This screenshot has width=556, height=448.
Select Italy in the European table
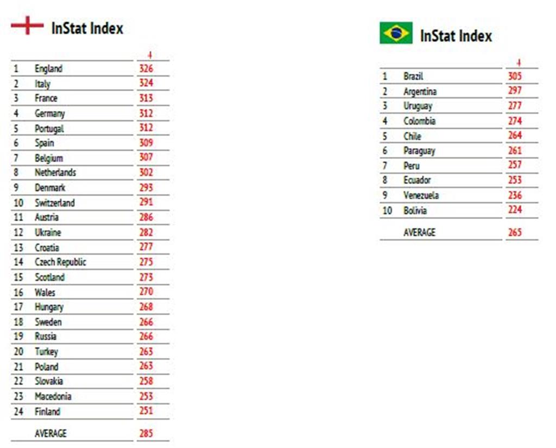tap(42, 84)
